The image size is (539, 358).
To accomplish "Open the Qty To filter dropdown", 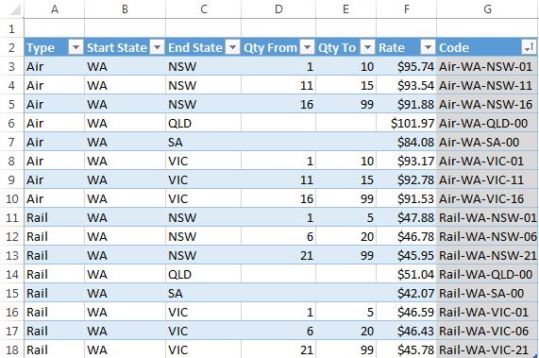I will 368,47.
